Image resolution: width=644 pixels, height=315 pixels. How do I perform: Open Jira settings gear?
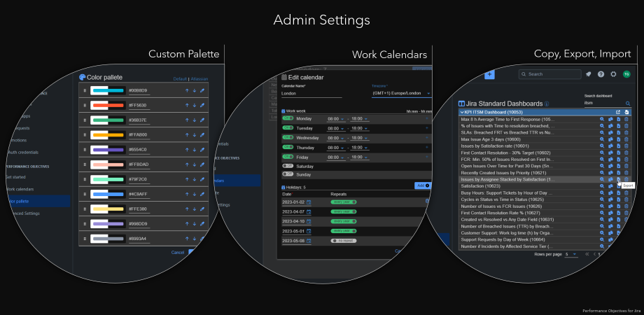(x=614, y=74)
